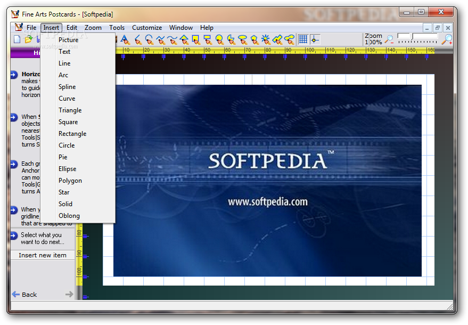Minimize the inner document window
The height and width of the screenshot is (325, 468).
(x=427, y=28)
